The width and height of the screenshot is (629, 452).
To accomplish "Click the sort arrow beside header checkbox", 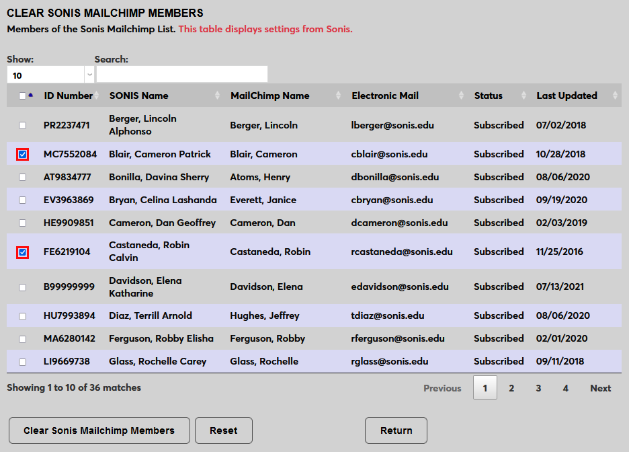I will tap(30, 95).
